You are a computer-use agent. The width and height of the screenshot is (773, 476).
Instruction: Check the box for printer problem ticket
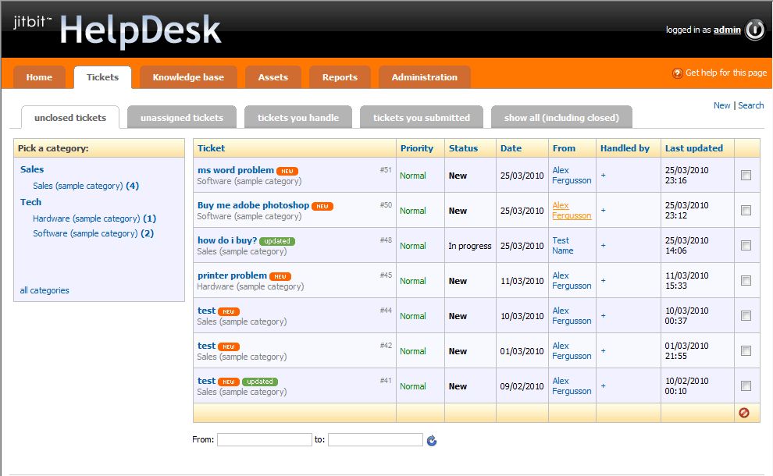pos(746,280)
